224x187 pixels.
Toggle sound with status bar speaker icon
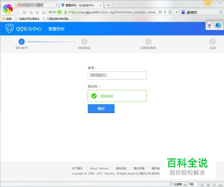coord(214,184)
